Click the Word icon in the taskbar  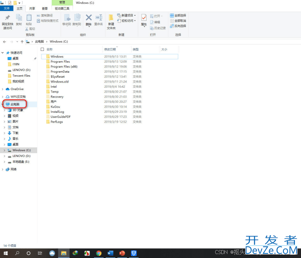[x=110, y=253]
